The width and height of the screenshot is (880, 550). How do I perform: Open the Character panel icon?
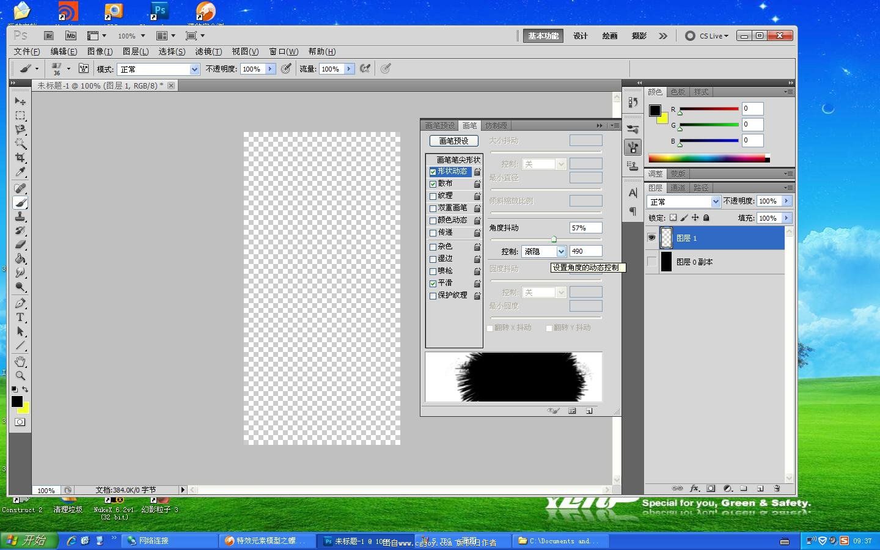coord(632,193)
